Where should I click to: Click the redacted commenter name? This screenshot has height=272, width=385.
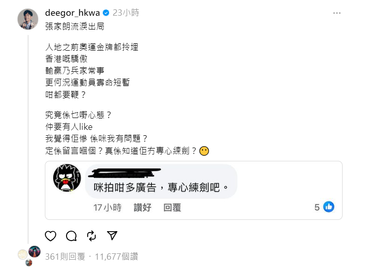[125, 173]
